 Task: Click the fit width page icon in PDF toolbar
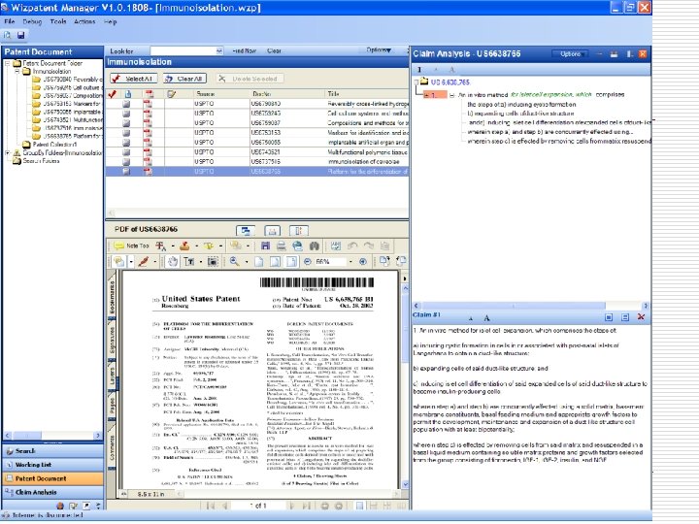291,262
